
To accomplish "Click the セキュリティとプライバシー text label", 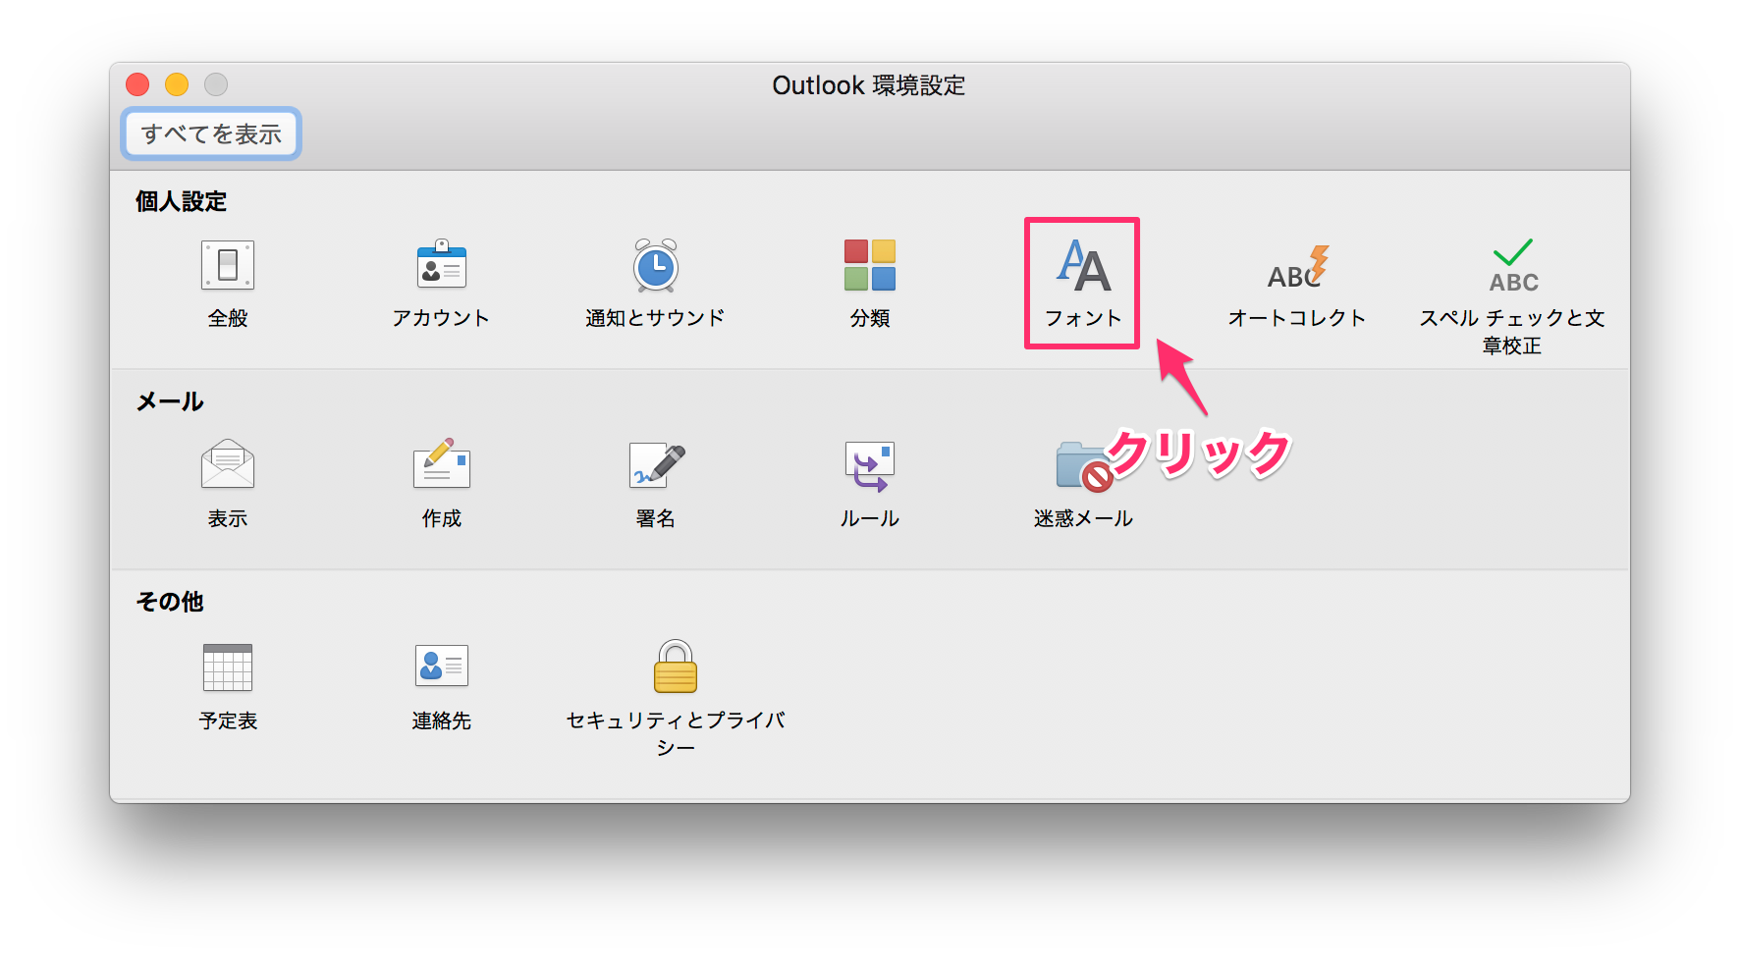I will coord(676,734).
